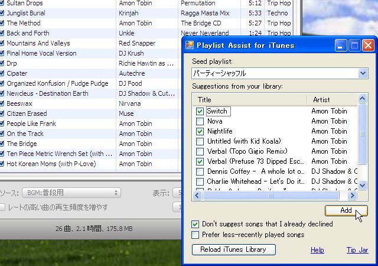Select the track The Bridge
The height and width of the screenshot is (266, 378).
(22, 144)
